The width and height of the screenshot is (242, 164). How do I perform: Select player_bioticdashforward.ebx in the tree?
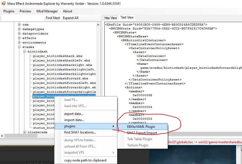[x=50, y=78]
